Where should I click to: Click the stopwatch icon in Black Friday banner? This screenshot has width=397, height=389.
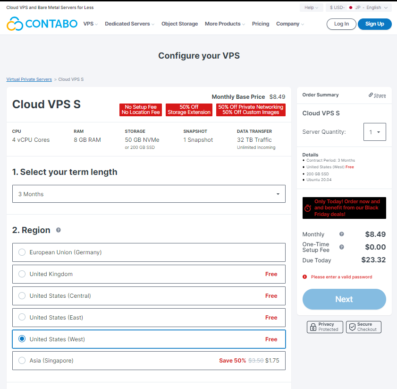coord(308,208)
